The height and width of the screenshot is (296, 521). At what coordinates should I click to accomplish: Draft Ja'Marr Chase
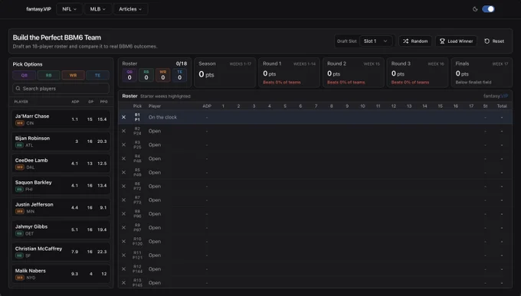click(61, 119)
